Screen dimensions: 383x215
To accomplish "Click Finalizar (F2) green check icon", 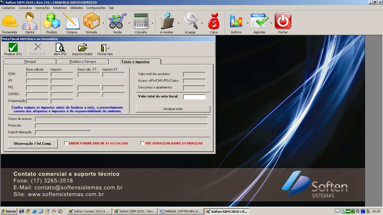I will (13, 48).
